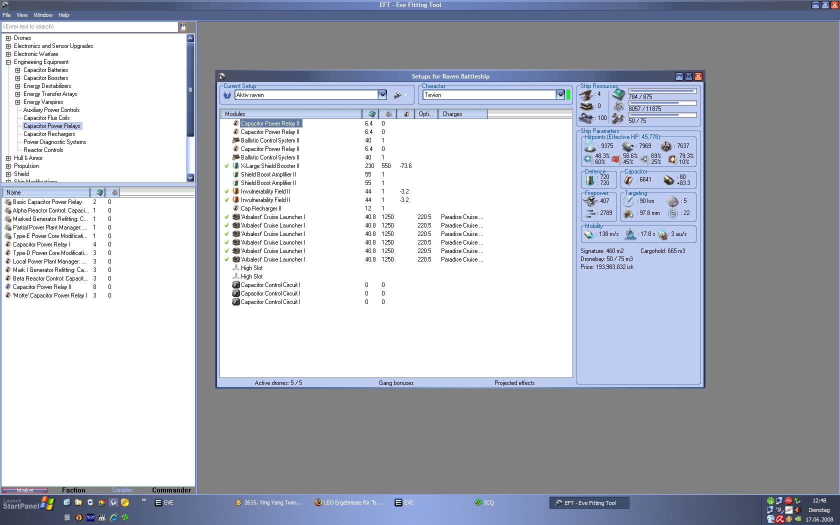The height and width of the screenshot is (525, 840).
Task: Click the CPU usage bar showing 784 / 875
Action: [662, 91]
